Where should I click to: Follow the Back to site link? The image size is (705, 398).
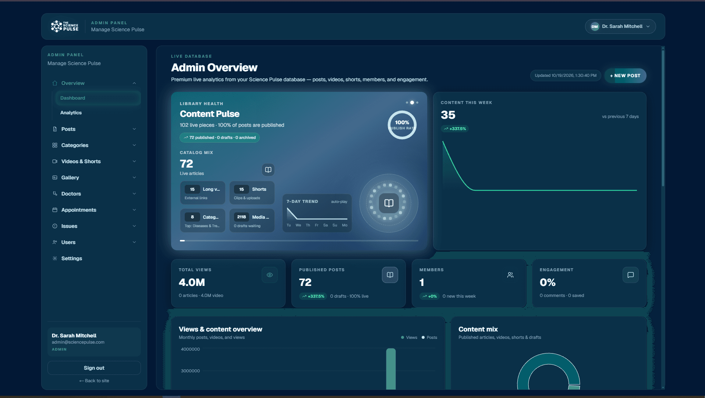(94, 381)
